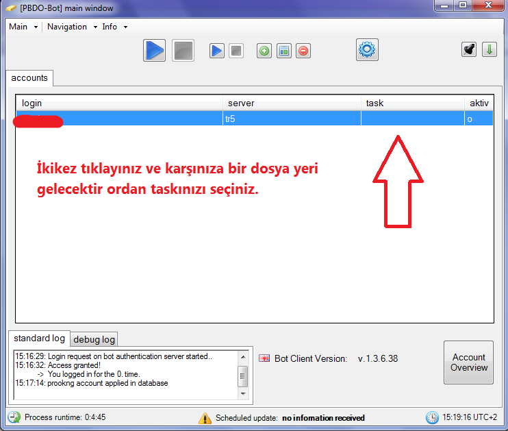This screenshot has height=431, width=508.
Task: Maximize the PBDO-Bot main window
Action: tap(463, 5)
